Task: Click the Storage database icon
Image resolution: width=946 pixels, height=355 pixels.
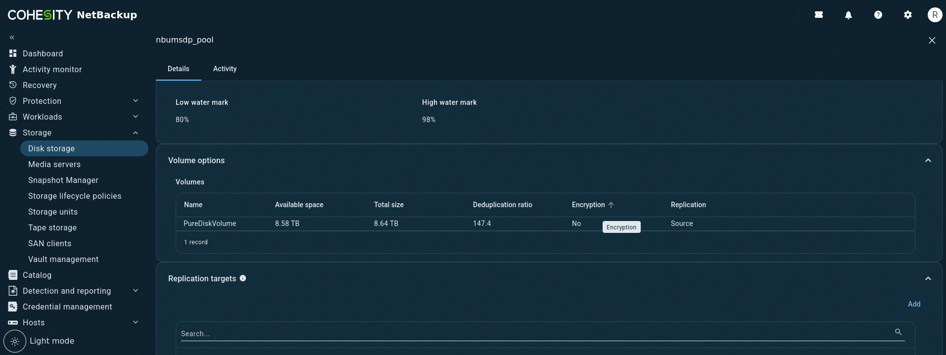Action: coord(13,133)
